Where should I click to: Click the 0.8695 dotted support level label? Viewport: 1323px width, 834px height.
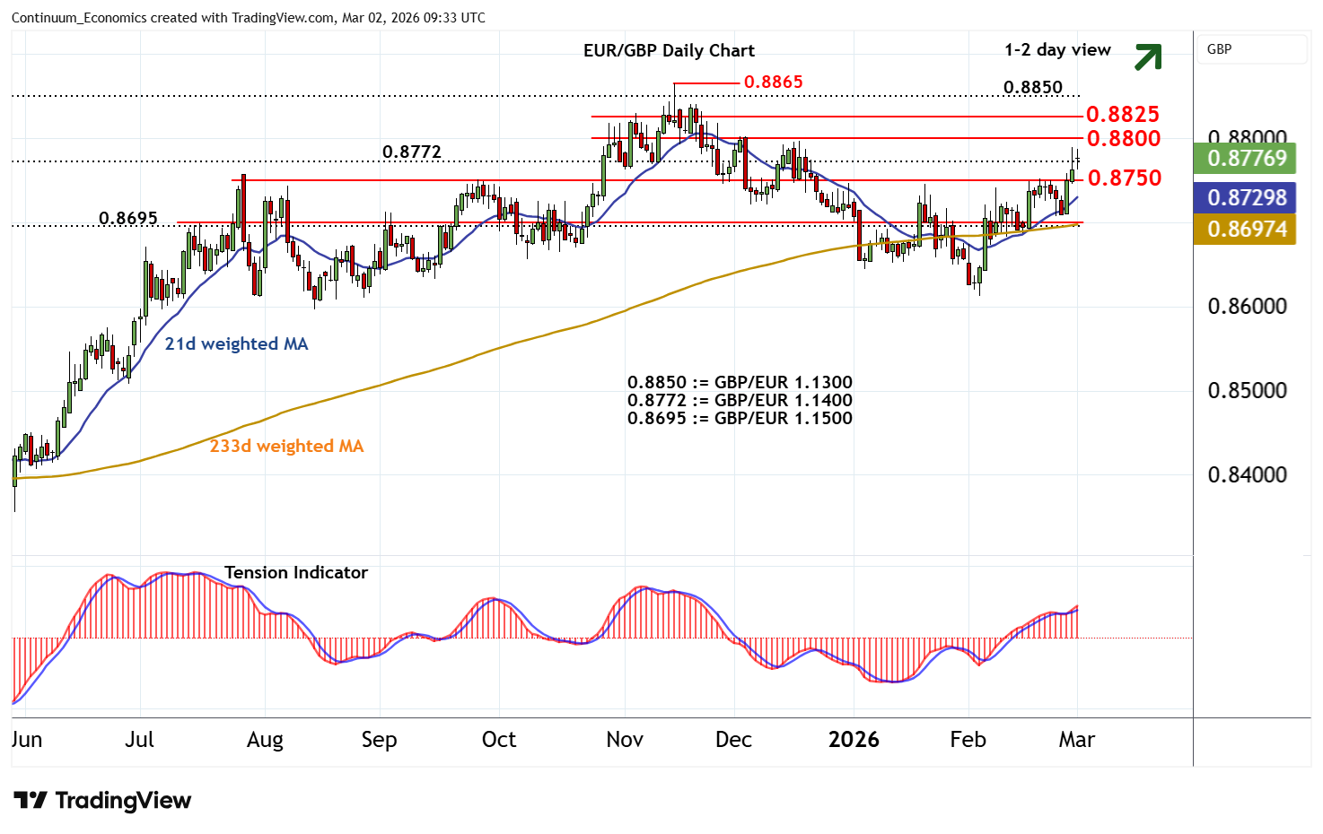coord(128,219)
